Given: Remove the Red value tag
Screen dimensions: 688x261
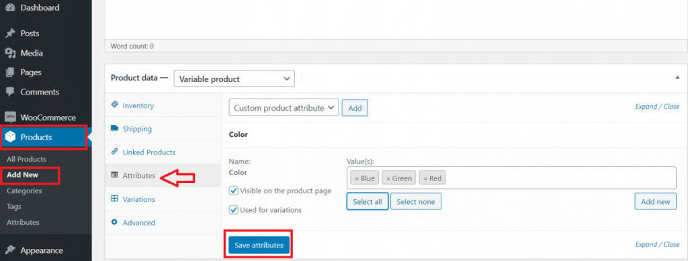Looking at the screenshot, I should click(425, 178).
